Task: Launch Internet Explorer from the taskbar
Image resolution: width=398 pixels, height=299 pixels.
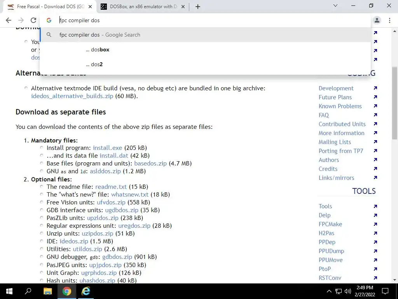Action: coord(86,291)
